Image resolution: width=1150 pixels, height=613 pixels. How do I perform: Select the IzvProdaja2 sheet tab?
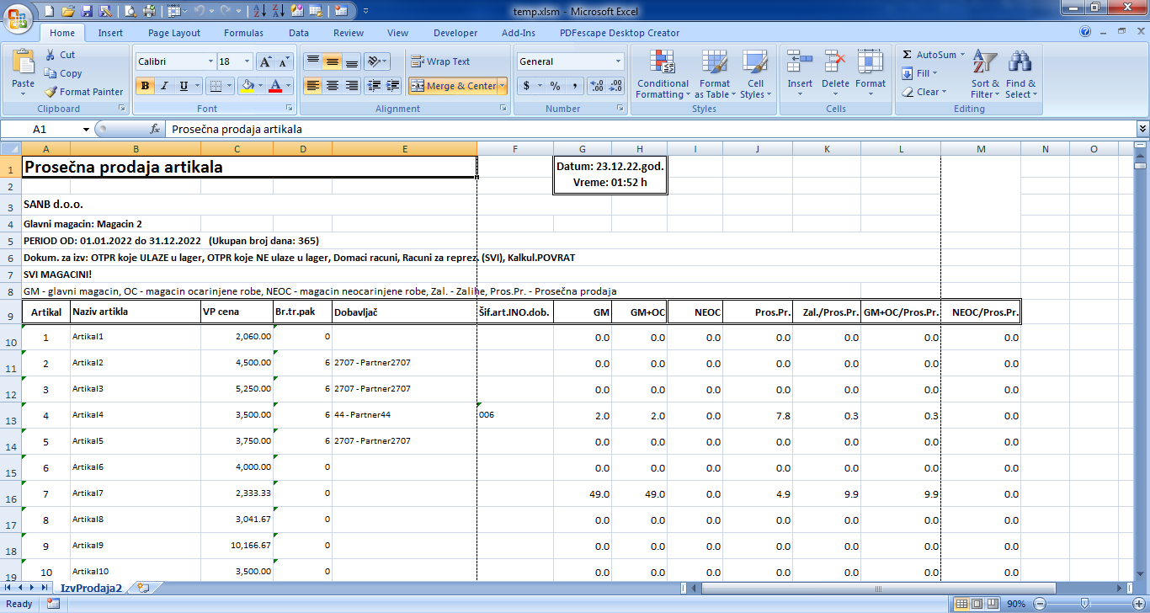tap(91, 588)
